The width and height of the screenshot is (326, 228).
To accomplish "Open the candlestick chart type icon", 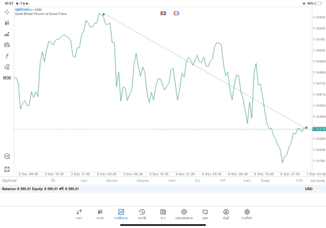I will click(x=7, y=23).
